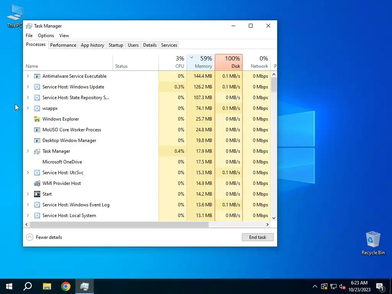Open the network icon in system tray
Screen dimensions: 392x294
(x=333, y=286)
